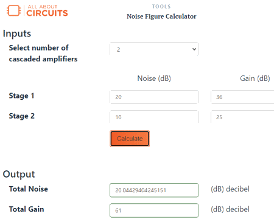Click the Total Gain label
Screen dimensions: 274x222
click(26, 209)
